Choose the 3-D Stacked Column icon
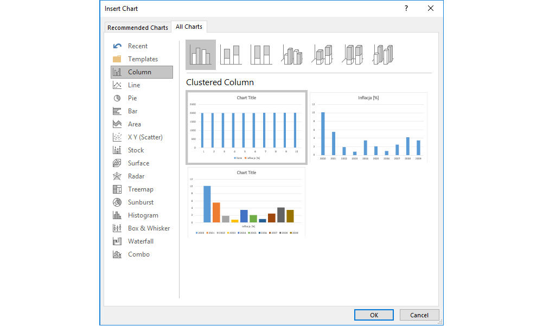Viewport: 543px width, 326px height. click(322, 55)
